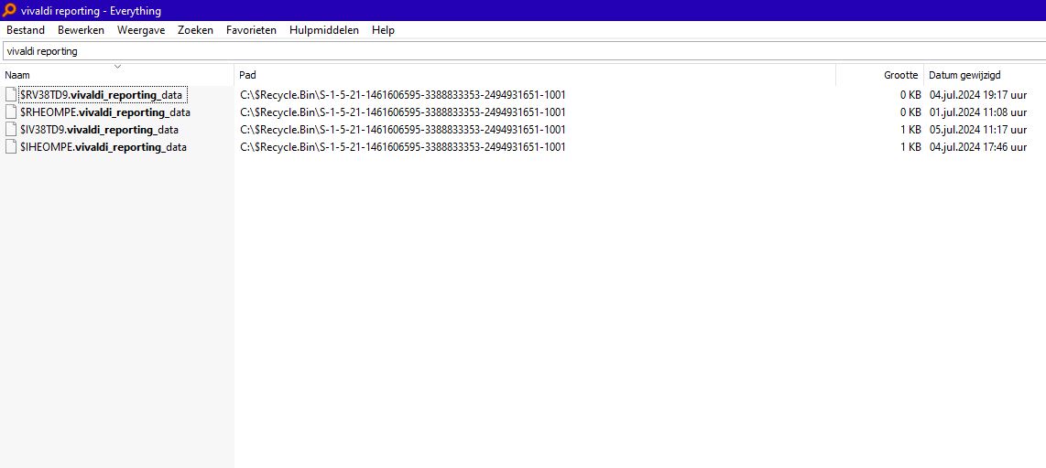Click the sort arrow above Naam column

(117, 67)
